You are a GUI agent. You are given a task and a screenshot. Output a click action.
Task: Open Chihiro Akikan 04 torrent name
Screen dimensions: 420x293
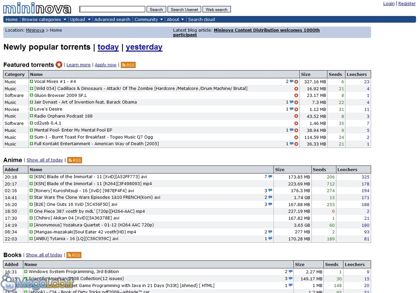click(x=76, y=218)
